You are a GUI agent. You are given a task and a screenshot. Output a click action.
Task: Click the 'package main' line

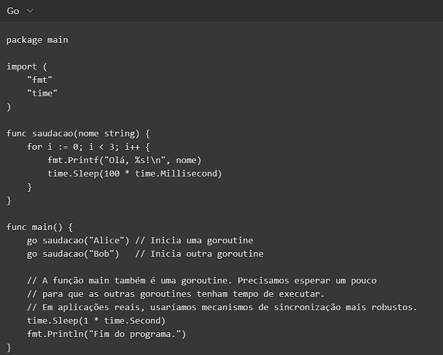pos(37,39)
